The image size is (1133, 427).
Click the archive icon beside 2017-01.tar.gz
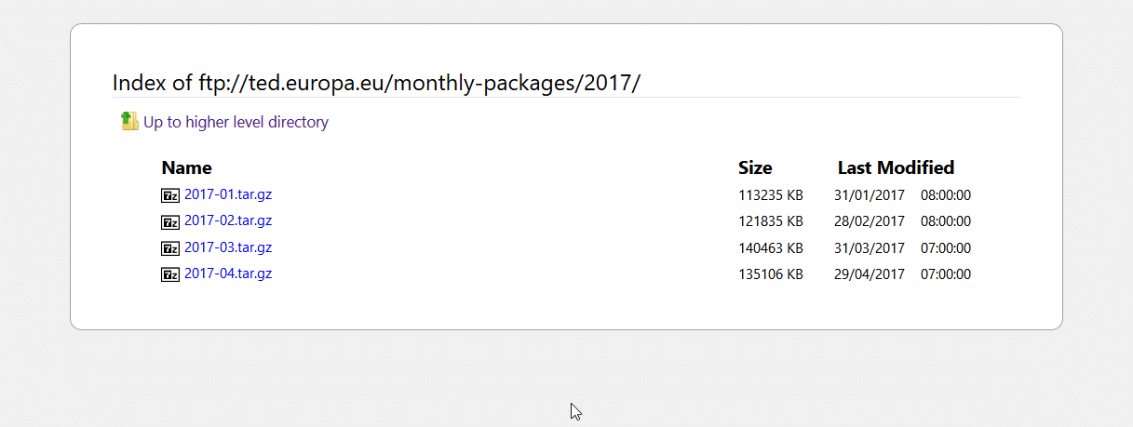170,195
